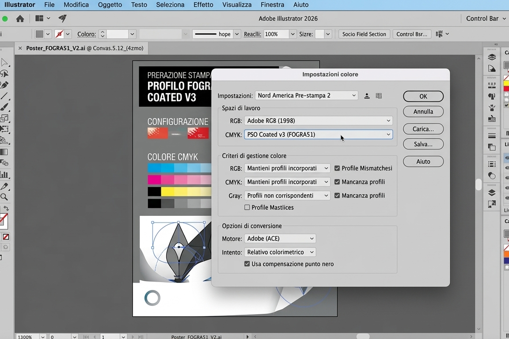Uncheck Profile Mismatchesi for RGB
This screenshot has width=509, height=339.
[x=337, y=168]
